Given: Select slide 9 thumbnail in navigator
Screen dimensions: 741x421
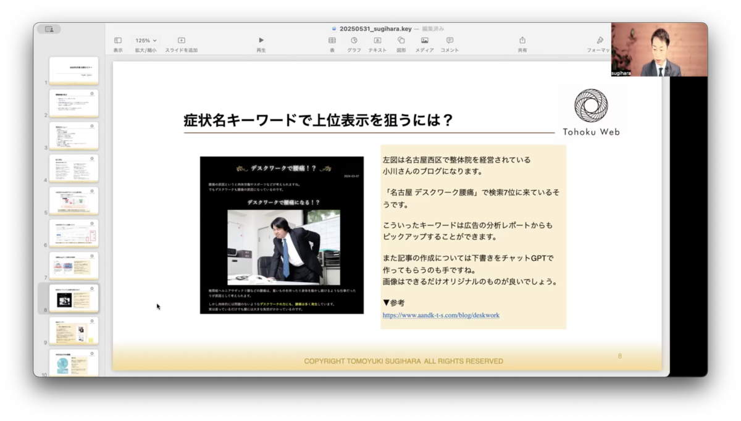Looking at the screenshot, I should 73,331.
